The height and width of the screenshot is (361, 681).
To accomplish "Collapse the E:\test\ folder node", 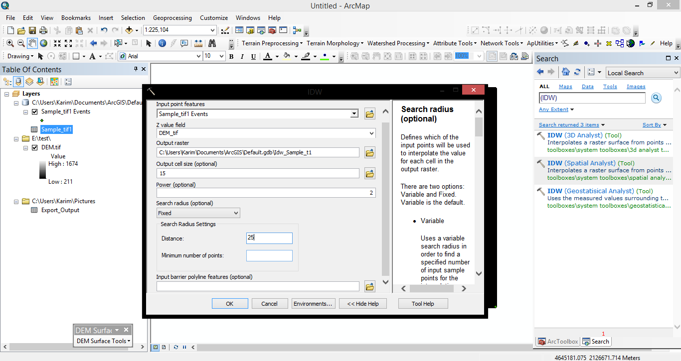I will [16, 138].
